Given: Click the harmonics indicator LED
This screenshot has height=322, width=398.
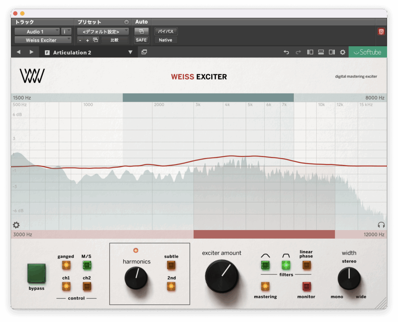Looking at the screenshot, I should [136, 250].
